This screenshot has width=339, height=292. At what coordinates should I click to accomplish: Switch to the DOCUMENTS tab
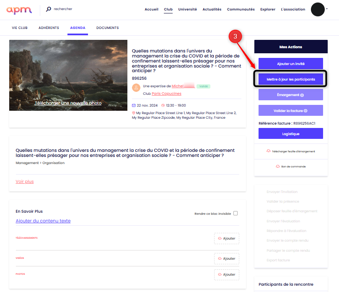[107, 28]
